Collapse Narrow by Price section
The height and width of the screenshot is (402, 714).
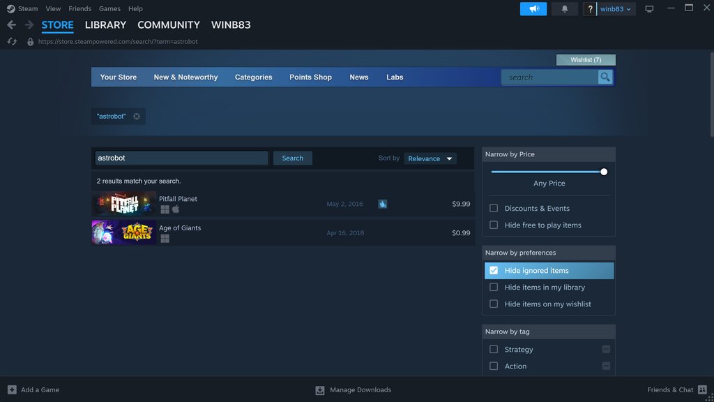pos(549,154)
